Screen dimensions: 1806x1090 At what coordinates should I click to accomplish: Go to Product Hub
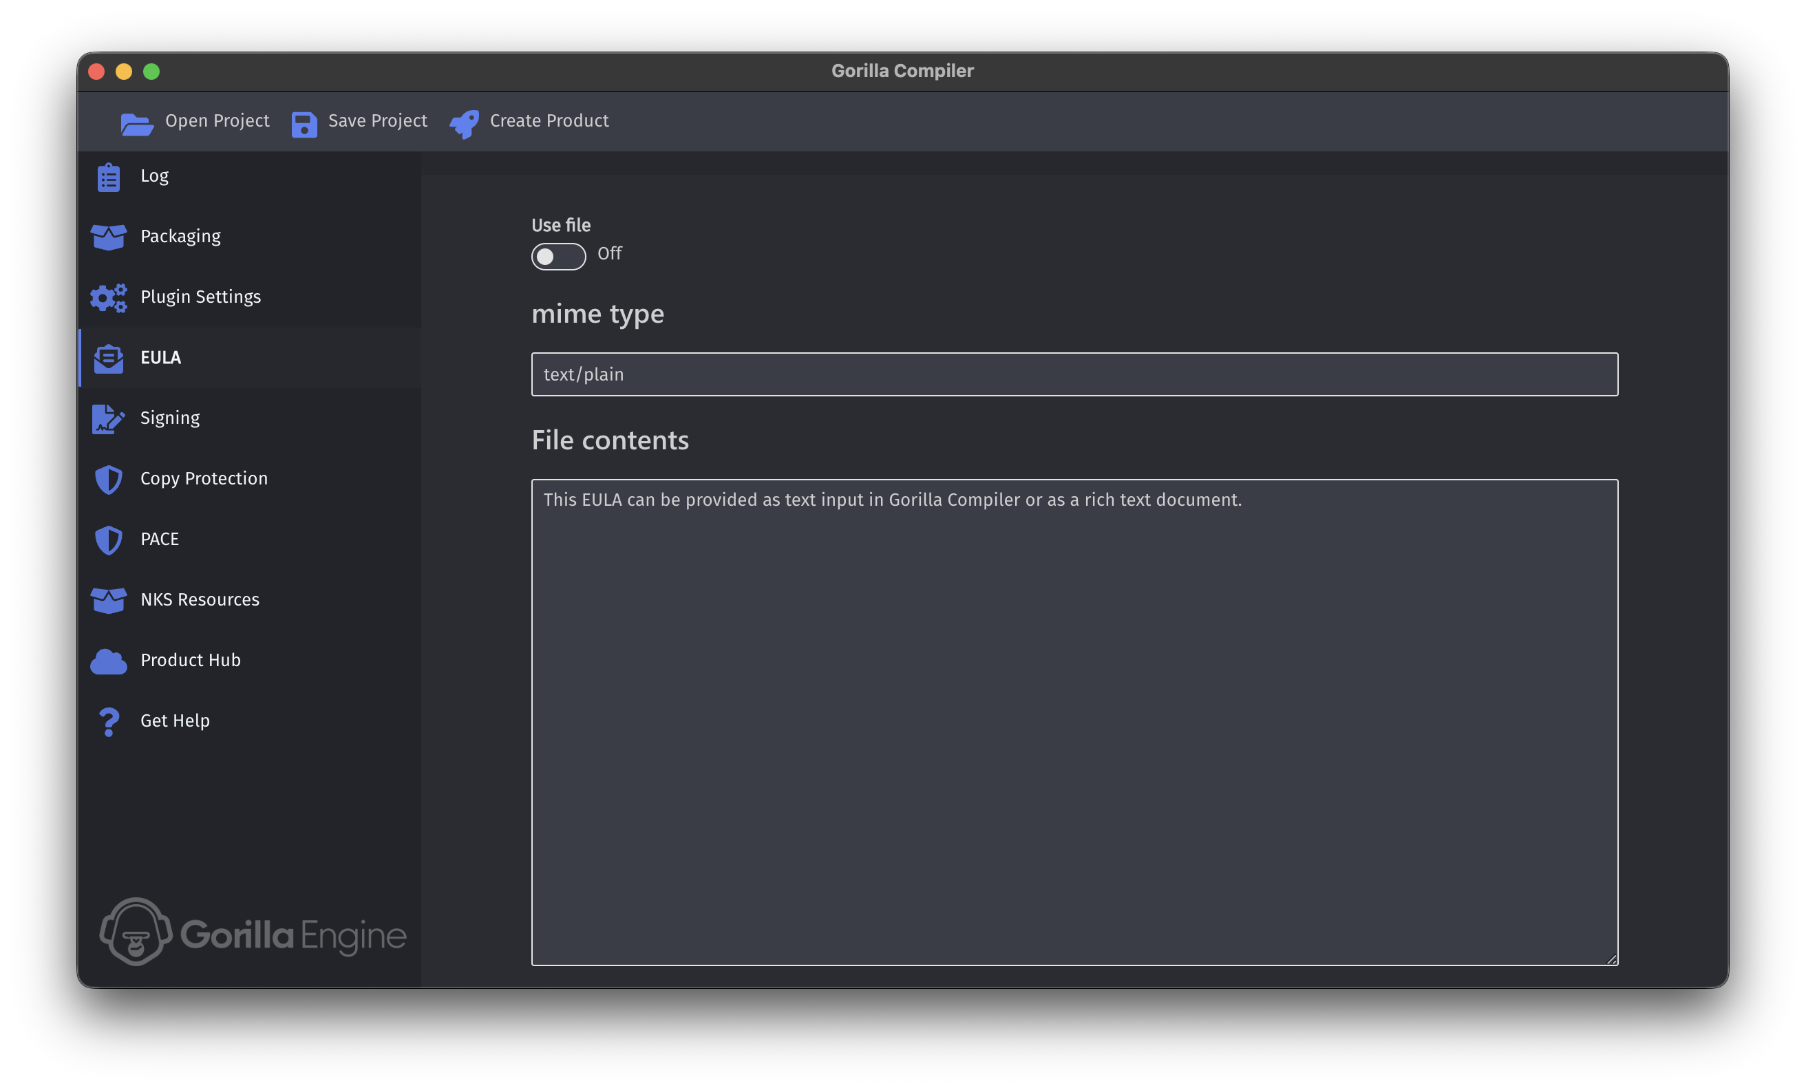pyautogui.click(x=250, y=661)
